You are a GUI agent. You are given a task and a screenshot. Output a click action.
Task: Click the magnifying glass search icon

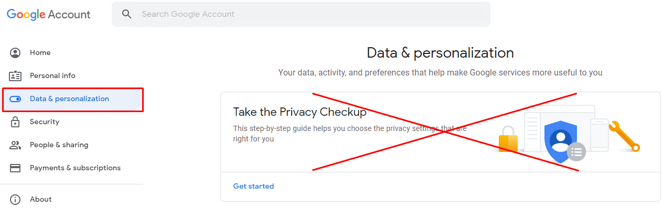[126, 14]
